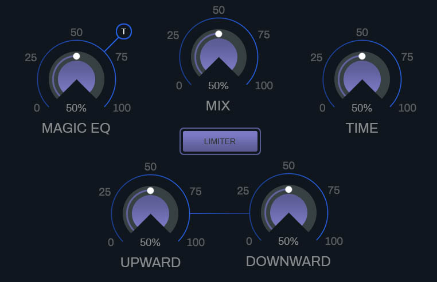Click the Magic EQ knob center
437x282 pixels.
click(76, 78)
